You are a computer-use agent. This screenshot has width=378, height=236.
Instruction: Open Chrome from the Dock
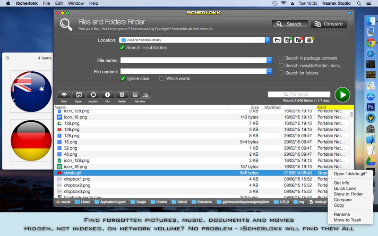pyautogui.click(x=370, y=43)
